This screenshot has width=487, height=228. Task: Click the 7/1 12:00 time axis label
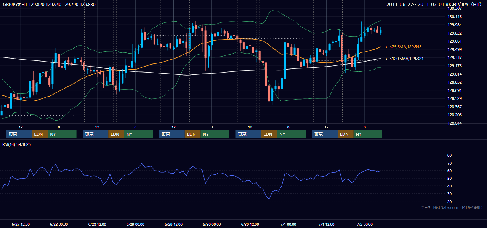[x=327, y=224]
